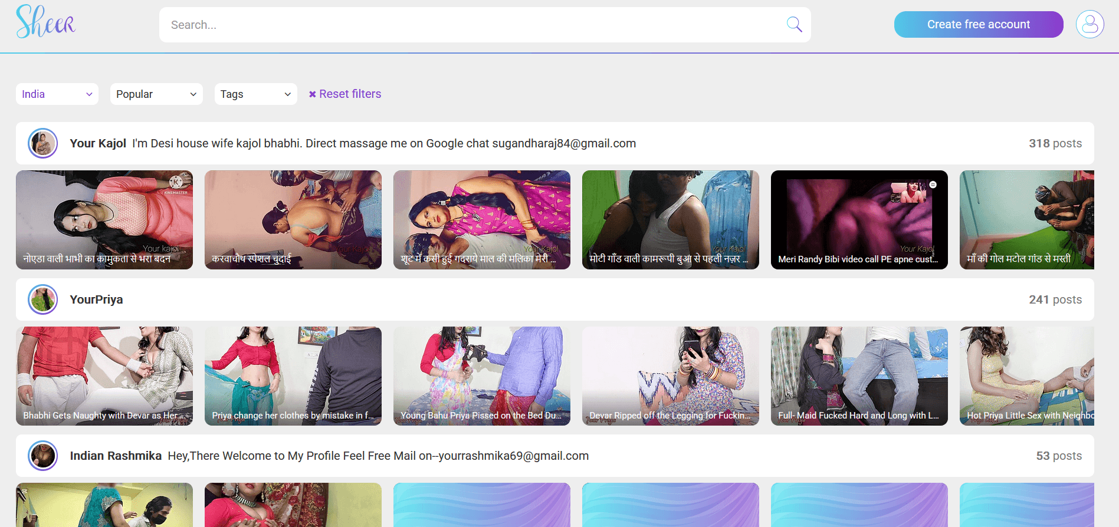1119x527 pixels.
Task: Click the YourPriya avatar
Action: point(43,299)
